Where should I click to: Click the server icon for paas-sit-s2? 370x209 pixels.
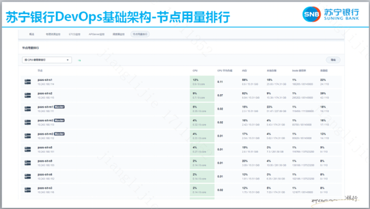coord(28,95)
